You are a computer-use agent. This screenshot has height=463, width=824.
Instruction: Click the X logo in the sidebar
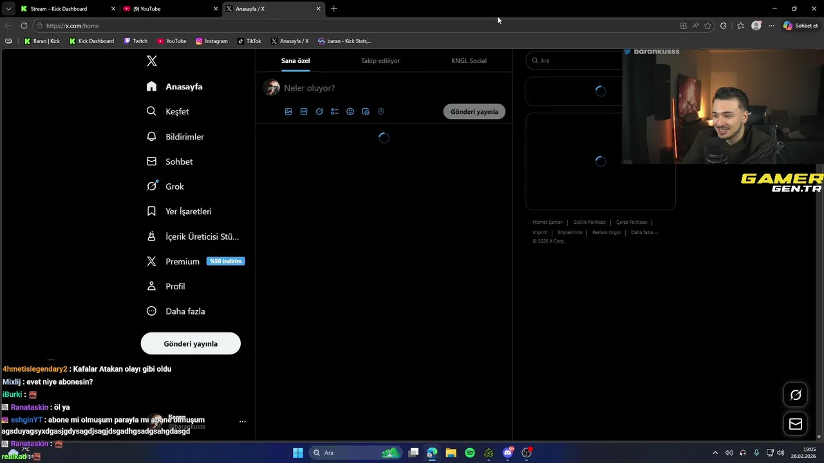pyautogui.click(x=152, y=61)
